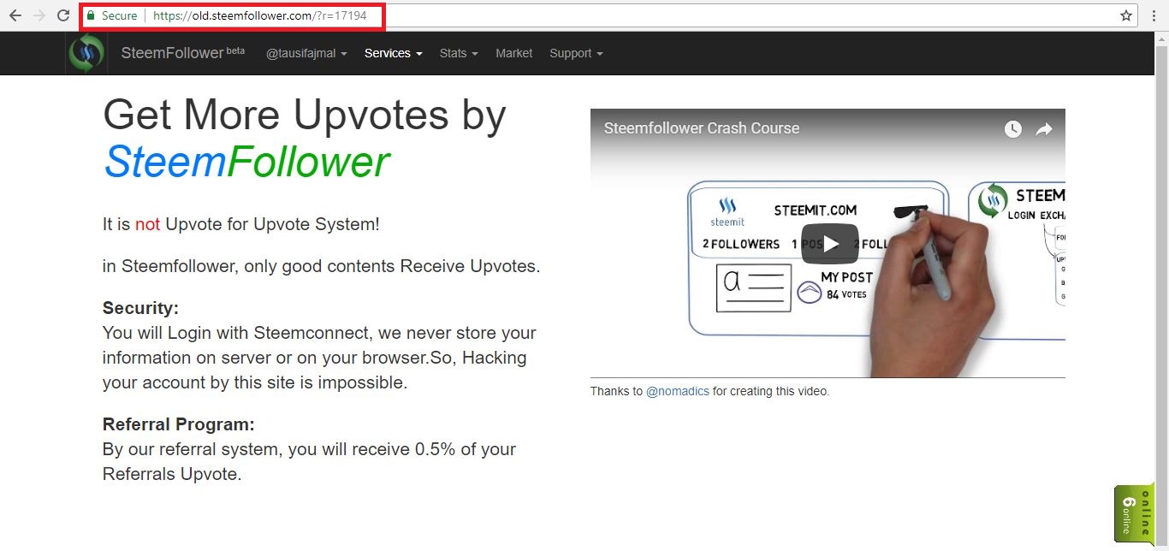This screenshot has height=551, width=1169.
Task: Click the Get More Upvotes heading
Action: pyautogui.click(x=305, y=115)
